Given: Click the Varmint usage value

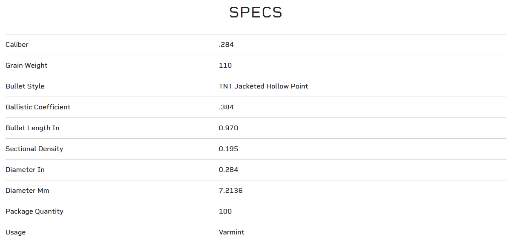Looking at the screenshot, I should pyautogui.click(x=231, y=232).
